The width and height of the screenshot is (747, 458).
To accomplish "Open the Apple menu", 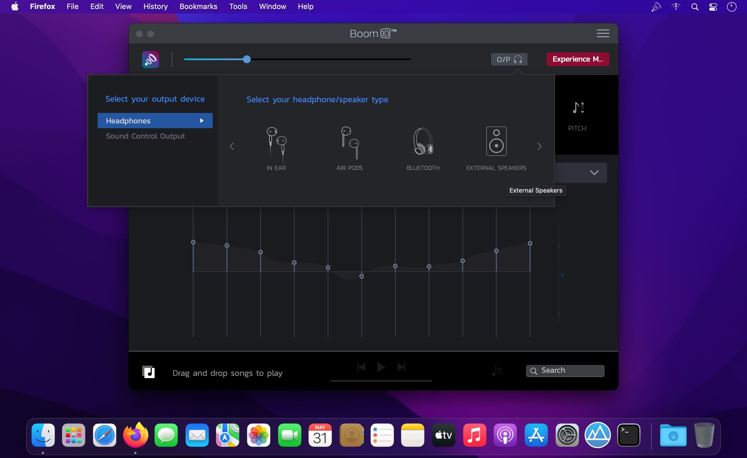I will pyautogui.click(x=15, y=6).
